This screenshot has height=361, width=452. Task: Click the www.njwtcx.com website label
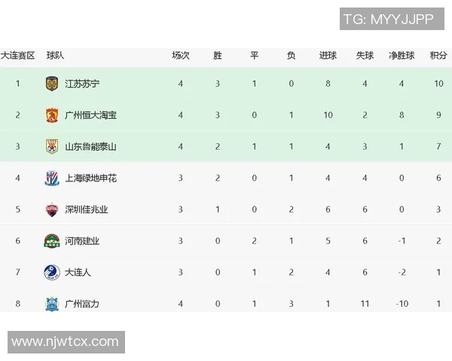(66, 342)
